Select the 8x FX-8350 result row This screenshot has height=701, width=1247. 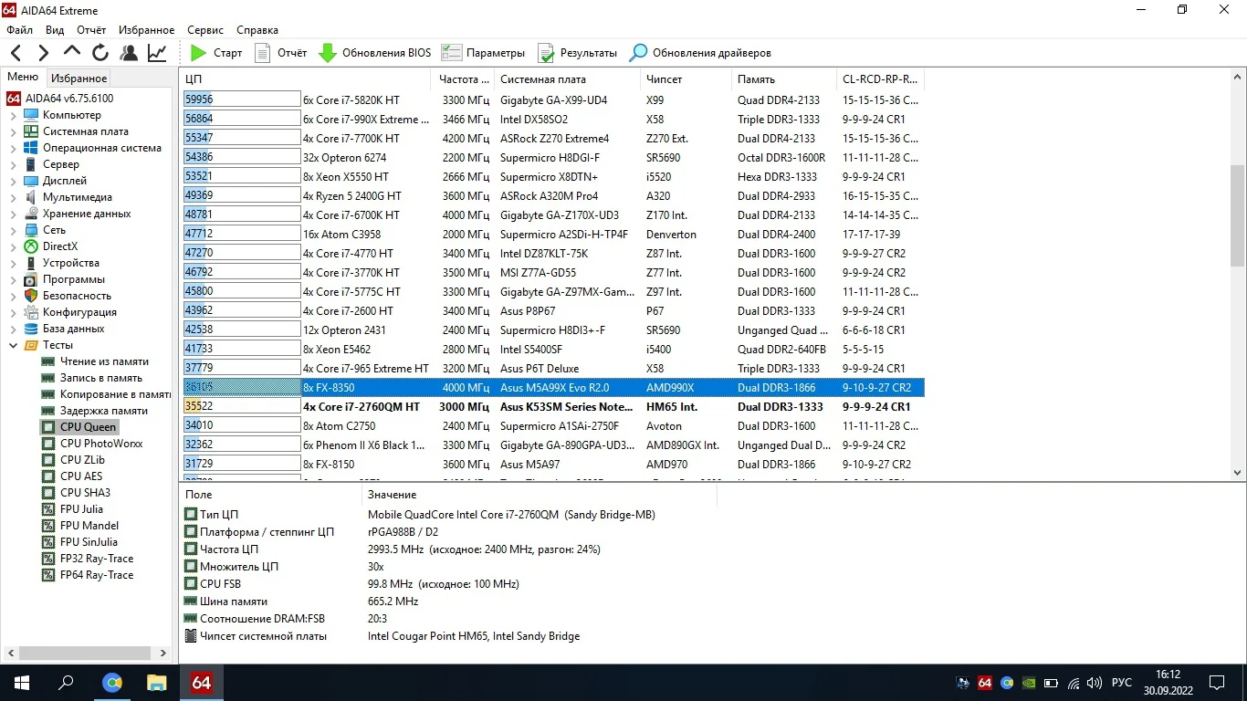coord(553,388)
